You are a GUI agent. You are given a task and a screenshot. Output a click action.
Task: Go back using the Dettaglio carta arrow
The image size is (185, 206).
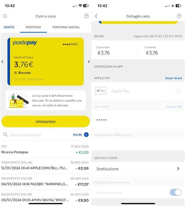[96, 16]
